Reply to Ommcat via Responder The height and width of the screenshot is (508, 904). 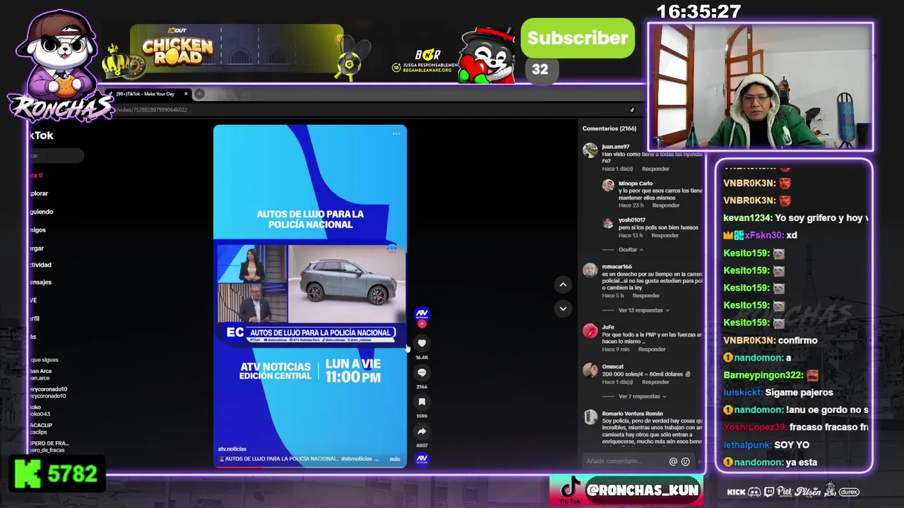pyautogui.click(x=655, y=382)
